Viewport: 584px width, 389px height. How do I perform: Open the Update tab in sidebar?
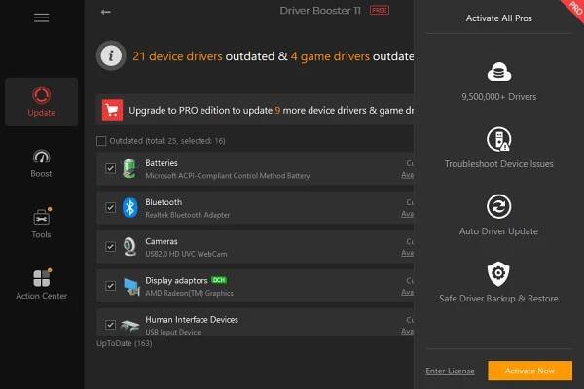[x=41, y=101]
